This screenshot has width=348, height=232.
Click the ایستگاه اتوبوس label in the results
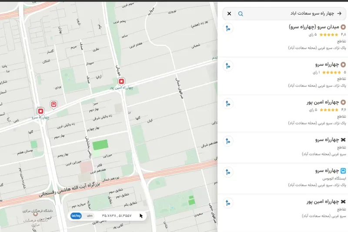point(334,178)
